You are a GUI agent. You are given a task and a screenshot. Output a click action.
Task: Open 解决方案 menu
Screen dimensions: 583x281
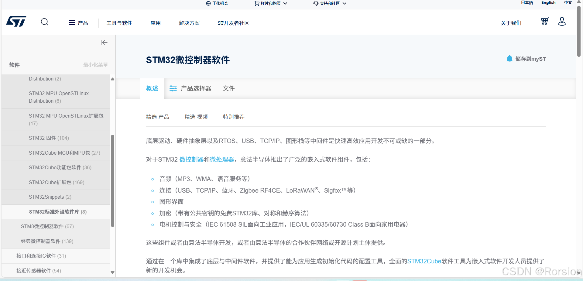point(189,23)
